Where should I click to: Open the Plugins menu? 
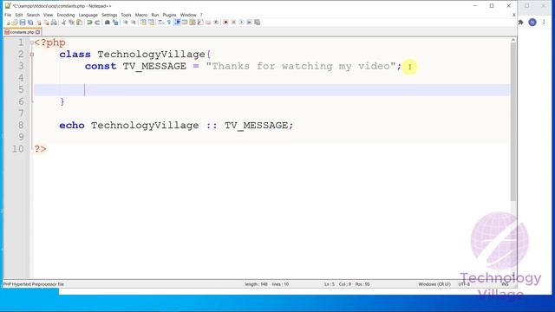(170, 15)
